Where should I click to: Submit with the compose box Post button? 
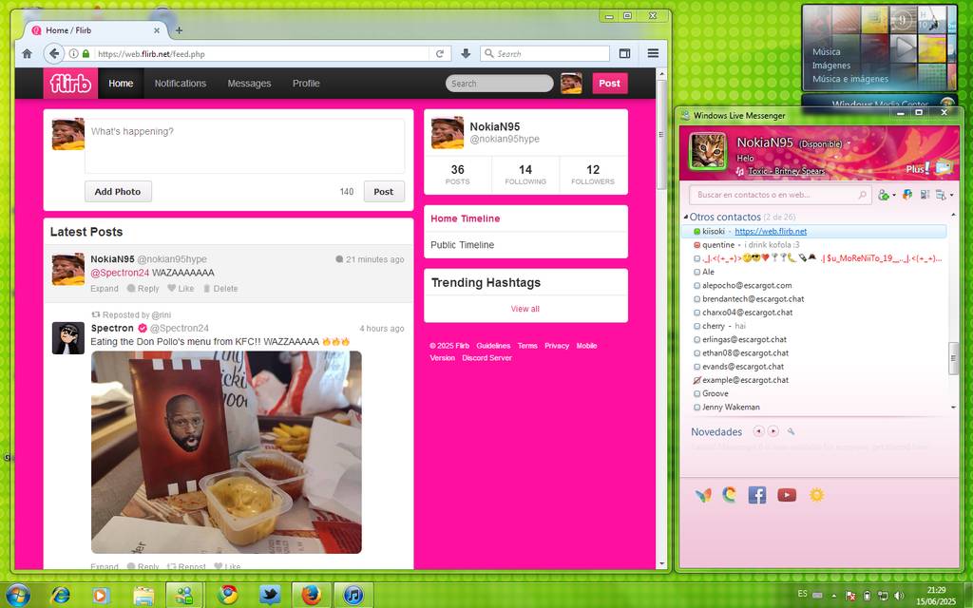point(384,192)
